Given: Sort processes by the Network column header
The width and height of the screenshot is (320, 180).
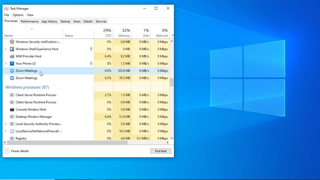Looking at the screenshot, I should coord(160,33).
